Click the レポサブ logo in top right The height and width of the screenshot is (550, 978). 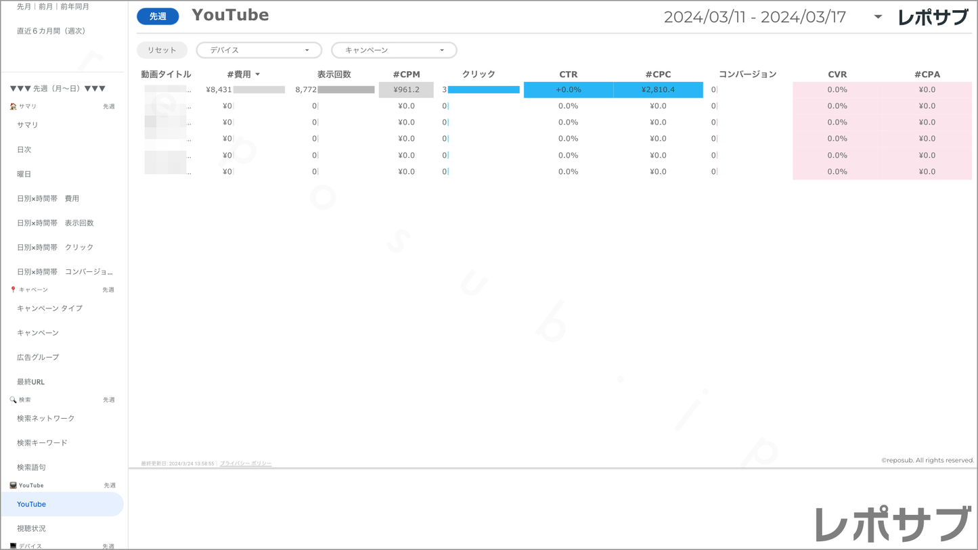pos(933,17)
